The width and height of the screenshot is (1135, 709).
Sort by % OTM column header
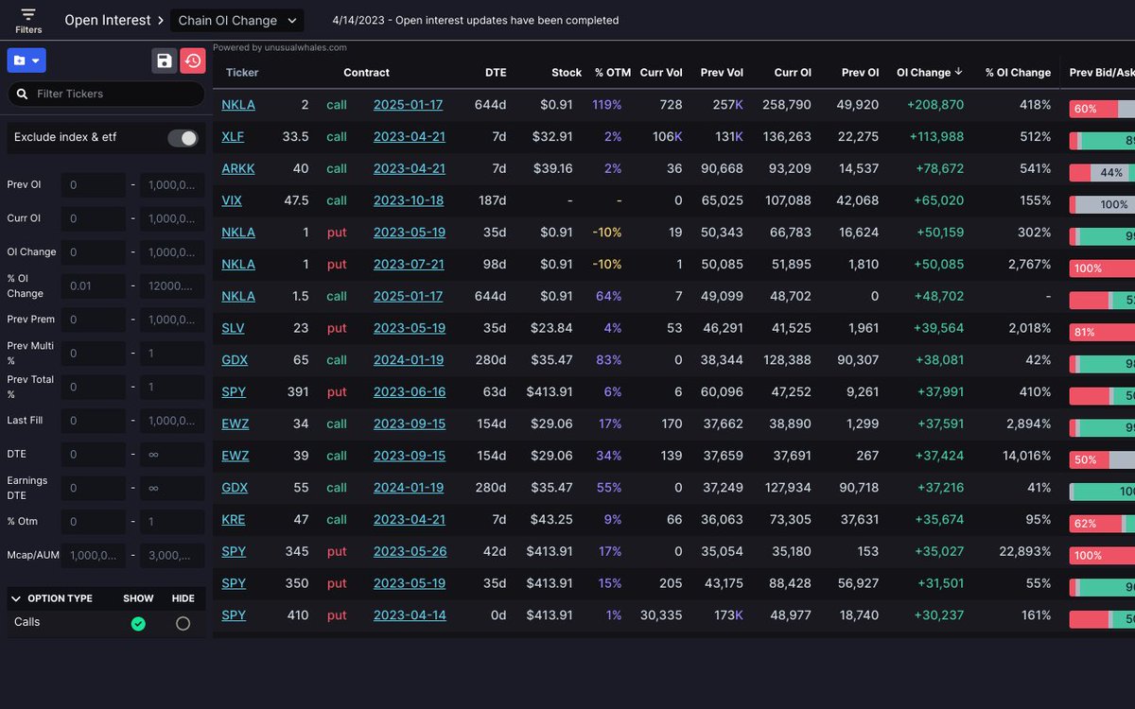tap(612, 72)
